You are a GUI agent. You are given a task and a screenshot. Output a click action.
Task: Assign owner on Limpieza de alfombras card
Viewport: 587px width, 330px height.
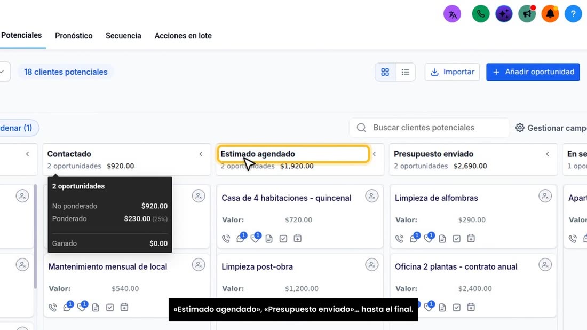545,196
